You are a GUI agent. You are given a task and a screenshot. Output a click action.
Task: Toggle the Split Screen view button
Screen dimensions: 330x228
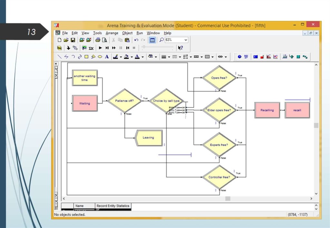click(x=152, y=40)
